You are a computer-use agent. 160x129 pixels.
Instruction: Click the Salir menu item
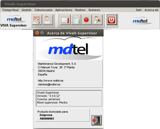[x=139, y=10]
